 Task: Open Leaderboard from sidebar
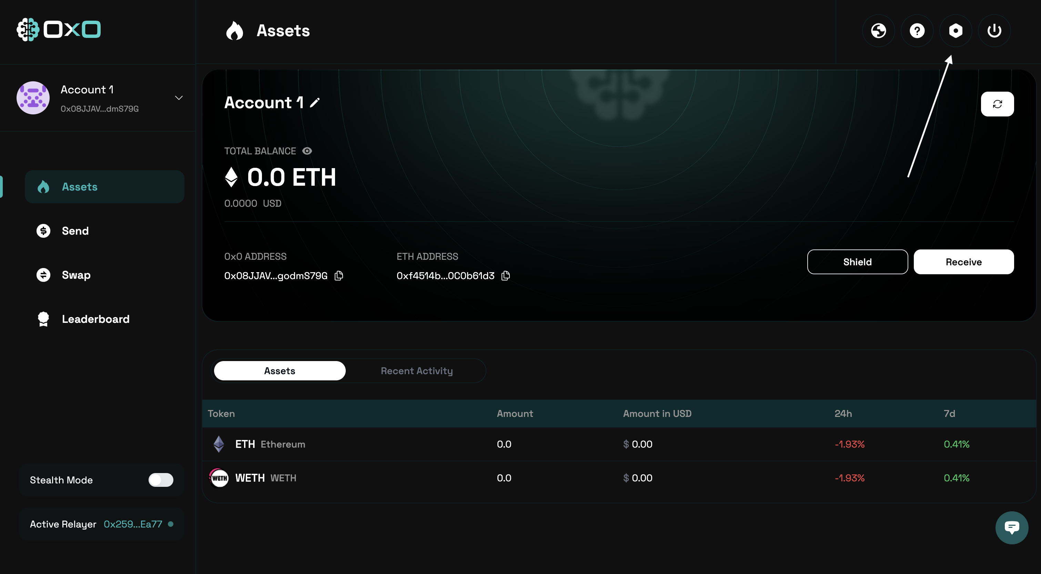pos(95,319)
